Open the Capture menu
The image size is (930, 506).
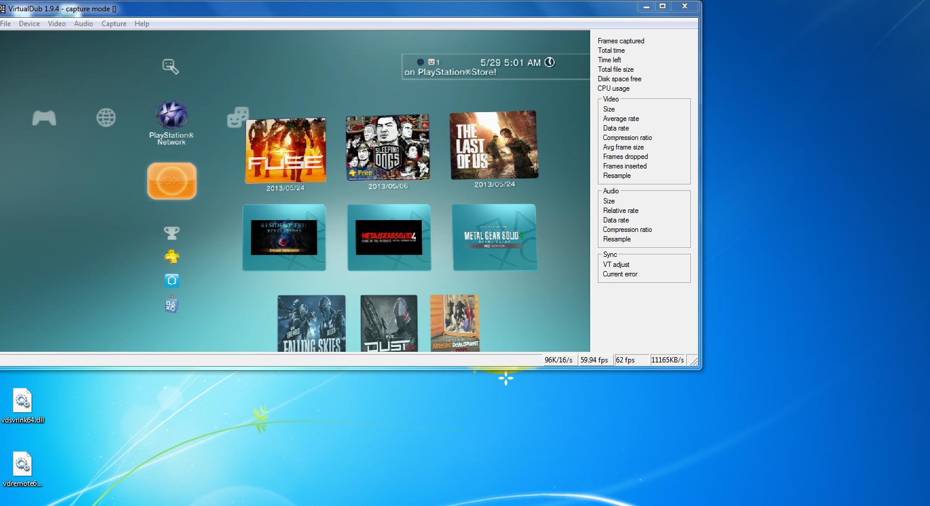[114, 24]
